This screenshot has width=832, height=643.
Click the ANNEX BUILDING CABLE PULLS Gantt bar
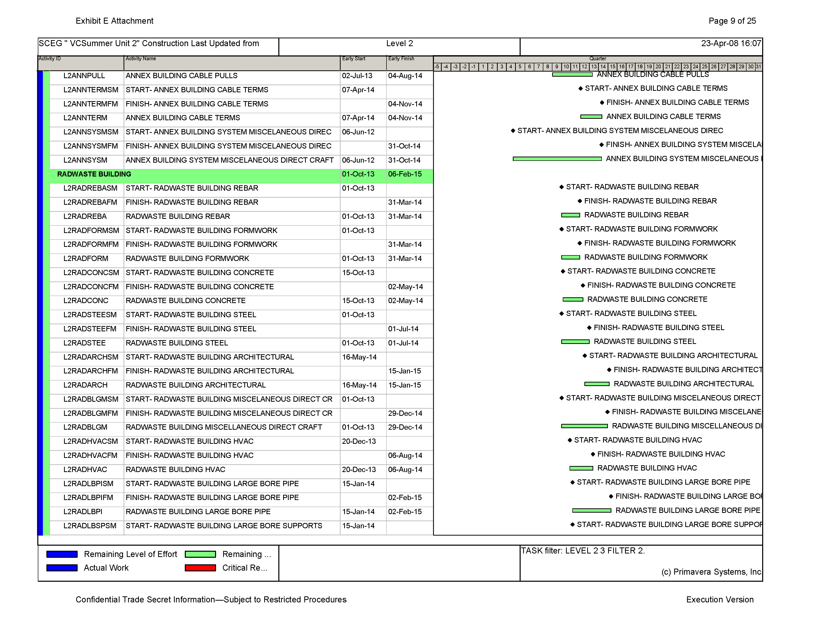click(572, 75)
